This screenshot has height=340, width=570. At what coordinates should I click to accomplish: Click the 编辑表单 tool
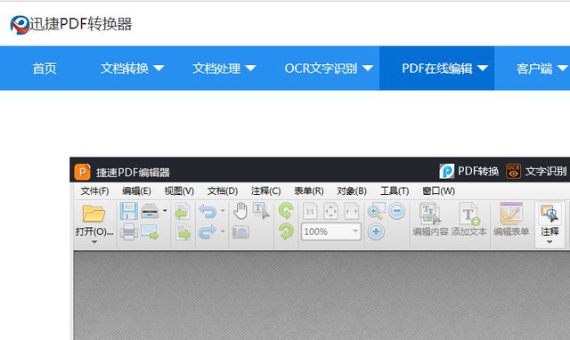(x=511, y=220)
